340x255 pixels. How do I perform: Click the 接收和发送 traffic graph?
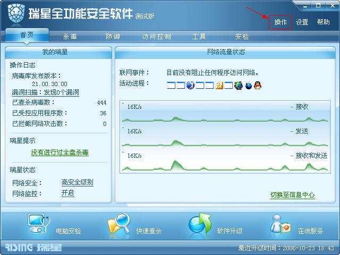pos(225,161)
